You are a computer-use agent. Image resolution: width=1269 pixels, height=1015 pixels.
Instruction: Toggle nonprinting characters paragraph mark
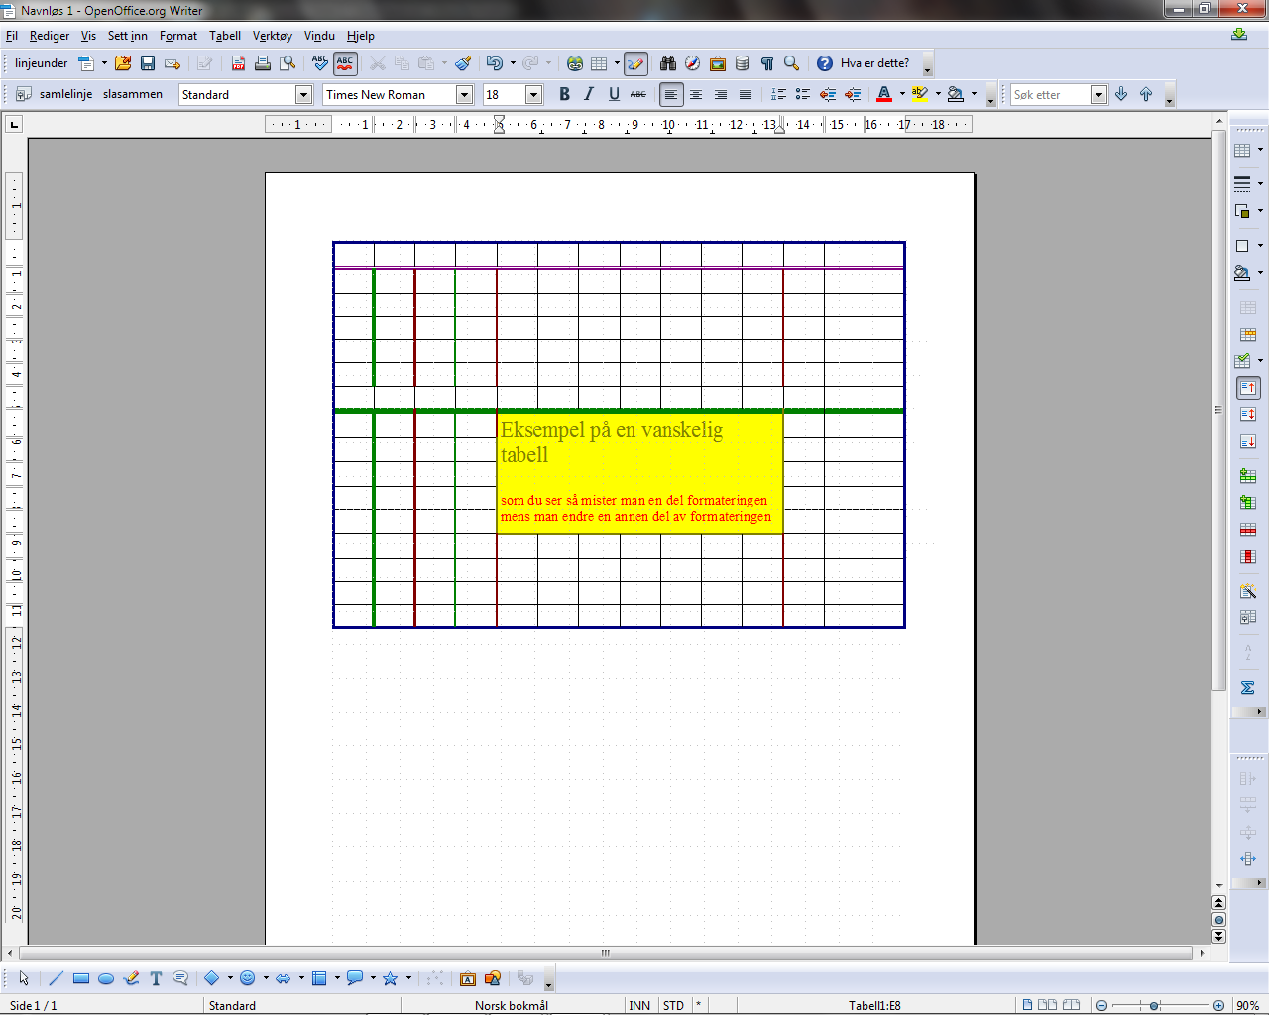click(x=767, y=63)
